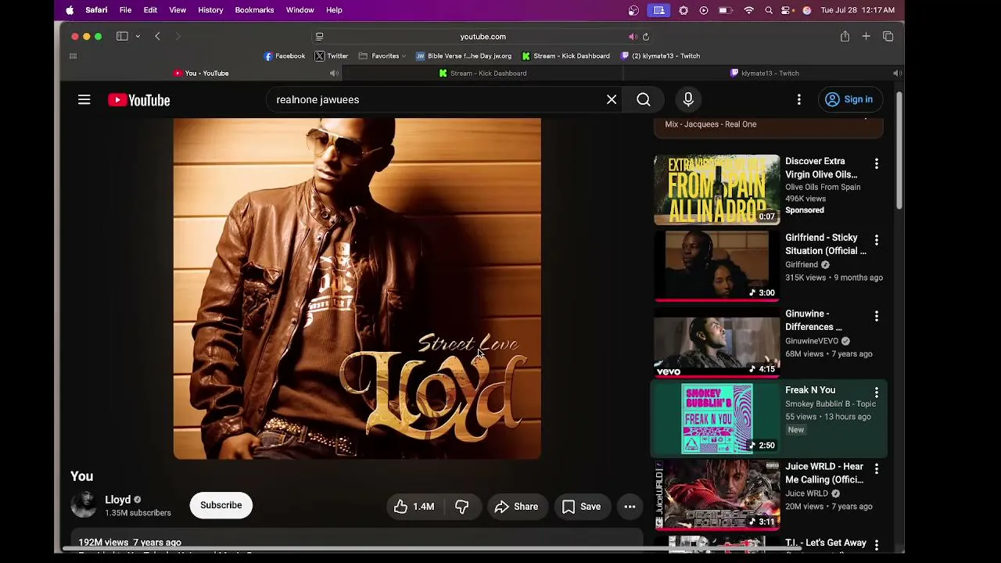
Task: Reload the current page
Action: 646,37
